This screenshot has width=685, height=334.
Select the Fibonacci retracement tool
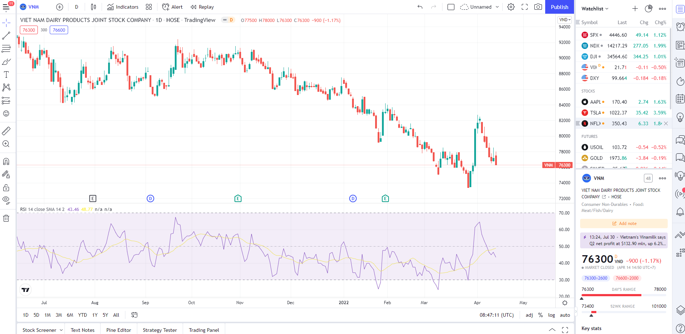[x=6, y=49]
